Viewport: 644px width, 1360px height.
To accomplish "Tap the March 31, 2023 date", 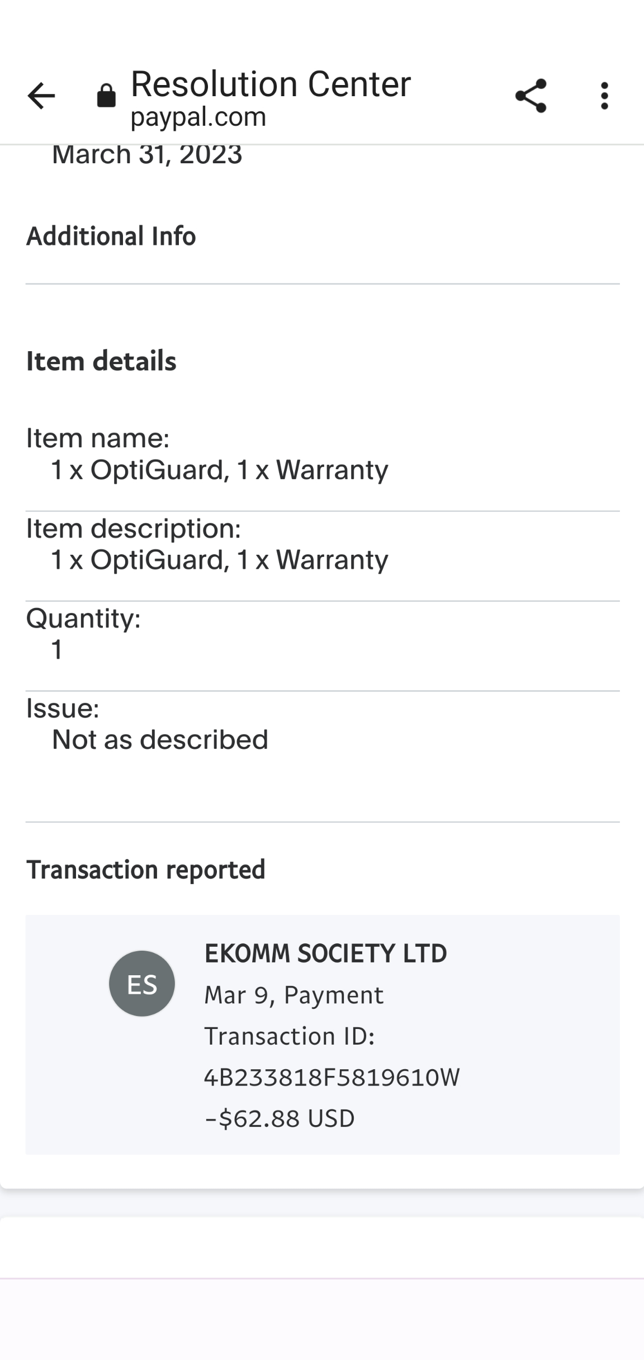I will (147, 155).
